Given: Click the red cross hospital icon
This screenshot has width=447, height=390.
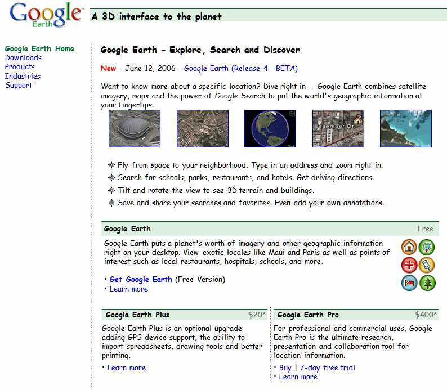Looking at the screenshot, I should pos(409,265).
